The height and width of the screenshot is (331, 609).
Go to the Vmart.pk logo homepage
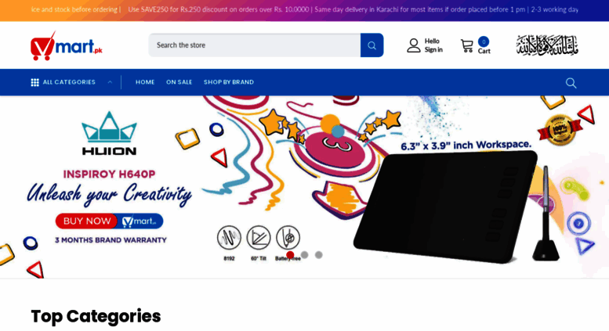click(x=67, y=45)
